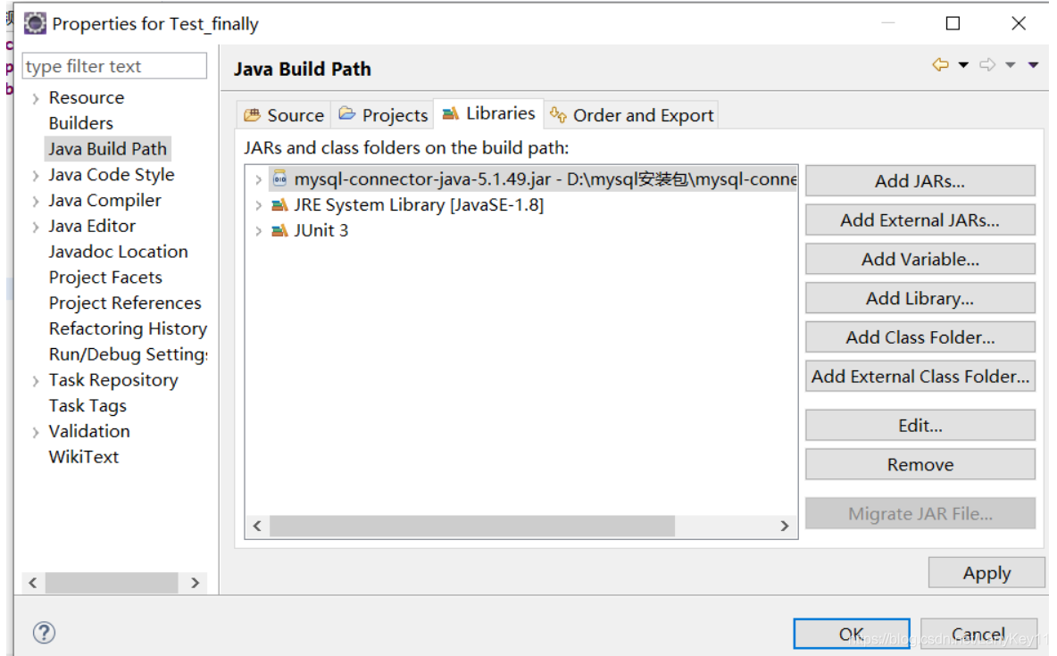Open Validation page
This screenshot has height=656, width=1057.
click(x=89, y=431)
